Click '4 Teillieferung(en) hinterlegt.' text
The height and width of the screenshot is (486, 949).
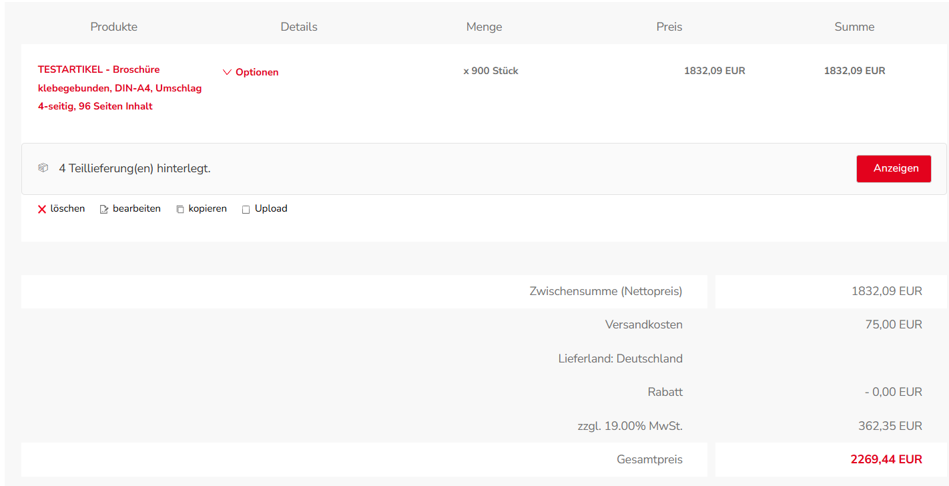[135, 169]
